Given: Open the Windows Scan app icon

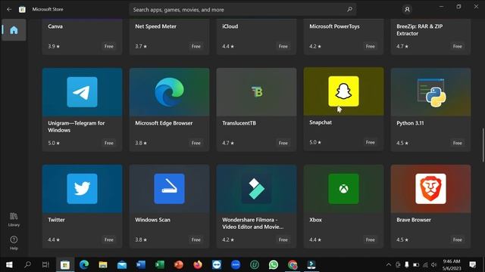Looking at the screenshot, I should tap(169, 188).
